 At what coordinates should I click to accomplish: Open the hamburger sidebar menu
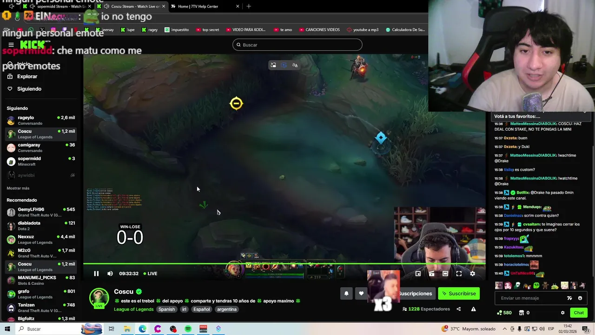pyautogui.click(x=11, y=45)
